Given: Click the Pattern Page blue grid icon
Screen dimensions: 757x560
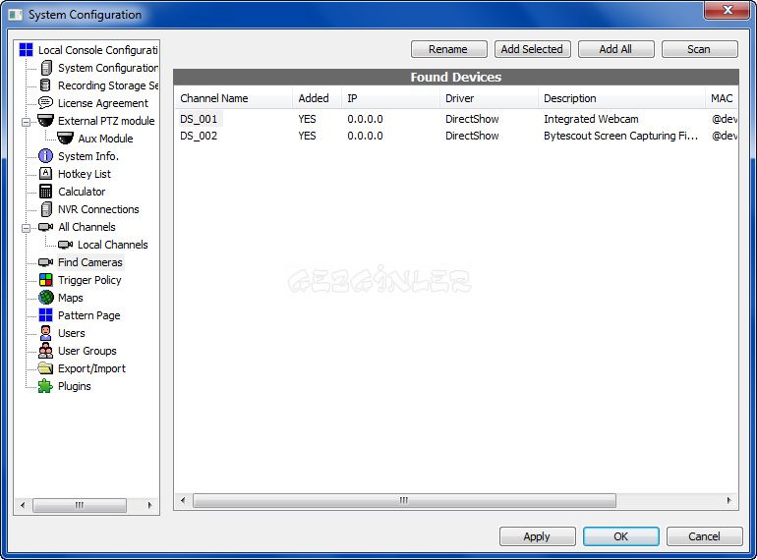Looking at the screenshot, I should coord(45,315).
